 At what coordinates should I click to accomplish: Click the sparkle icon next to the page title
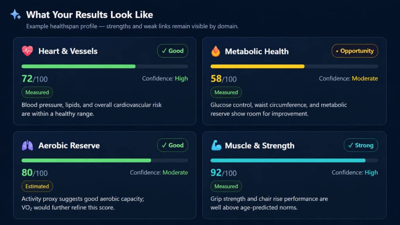click(16, 14)
